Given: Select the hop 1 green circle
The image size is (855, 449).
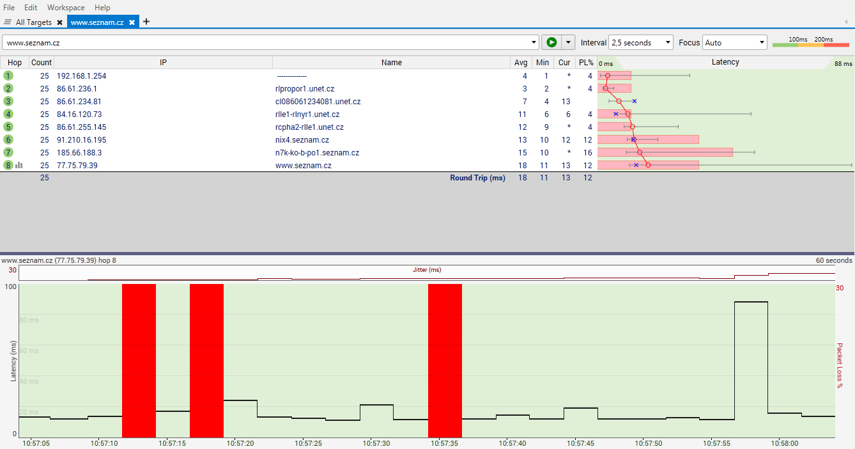Looking at the screenshot, I should [8, 75].
